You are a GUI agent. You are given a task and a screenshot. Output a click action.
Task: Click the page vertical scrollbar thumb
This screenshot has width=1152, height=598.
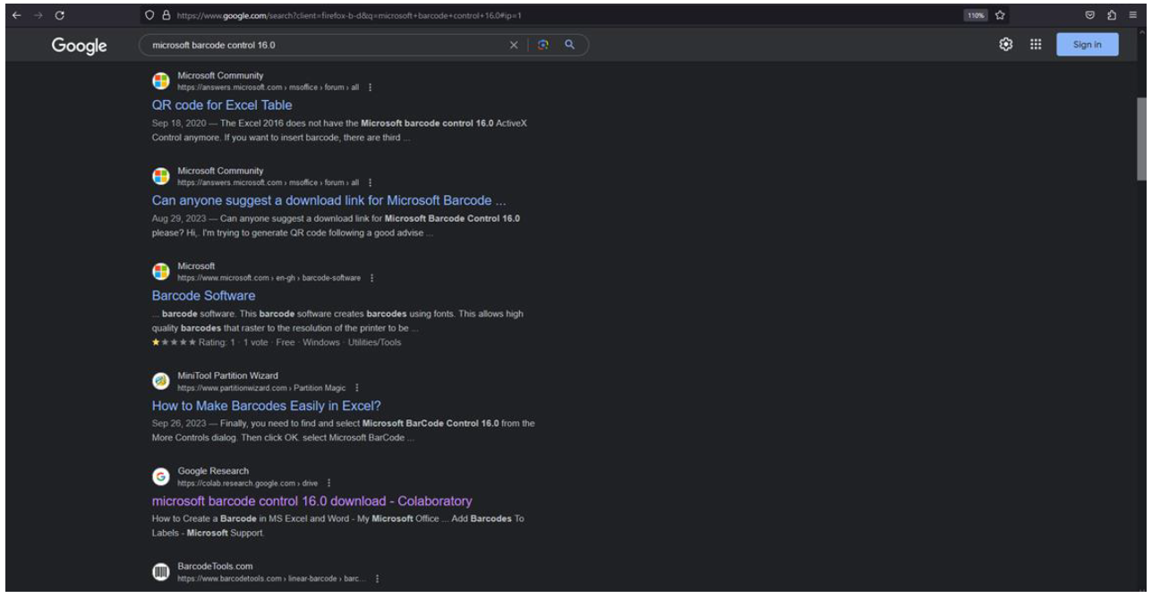[x=1141, y=139]
